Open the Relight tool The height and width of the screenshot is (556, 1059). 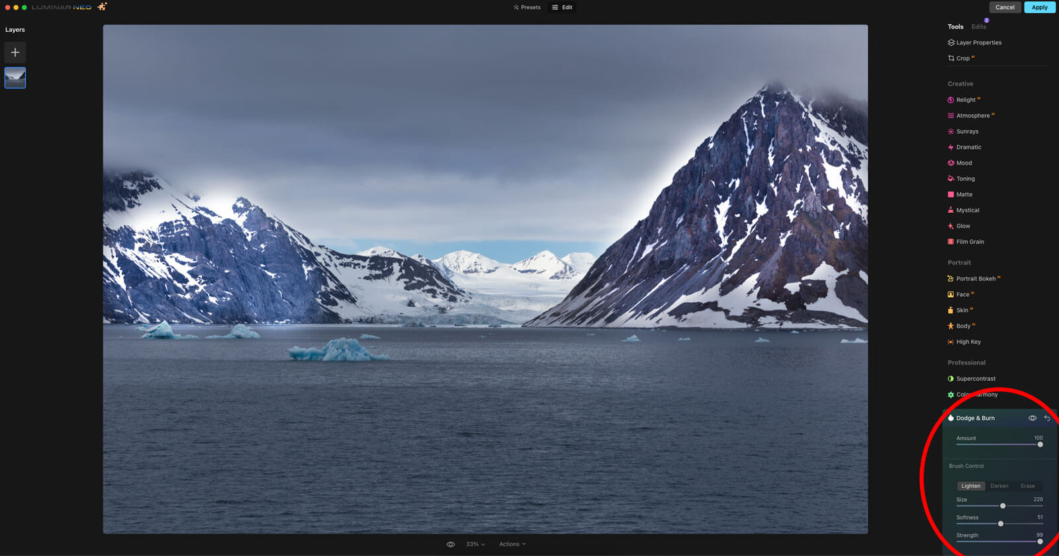pyautogui.click(x=966, y=100)
